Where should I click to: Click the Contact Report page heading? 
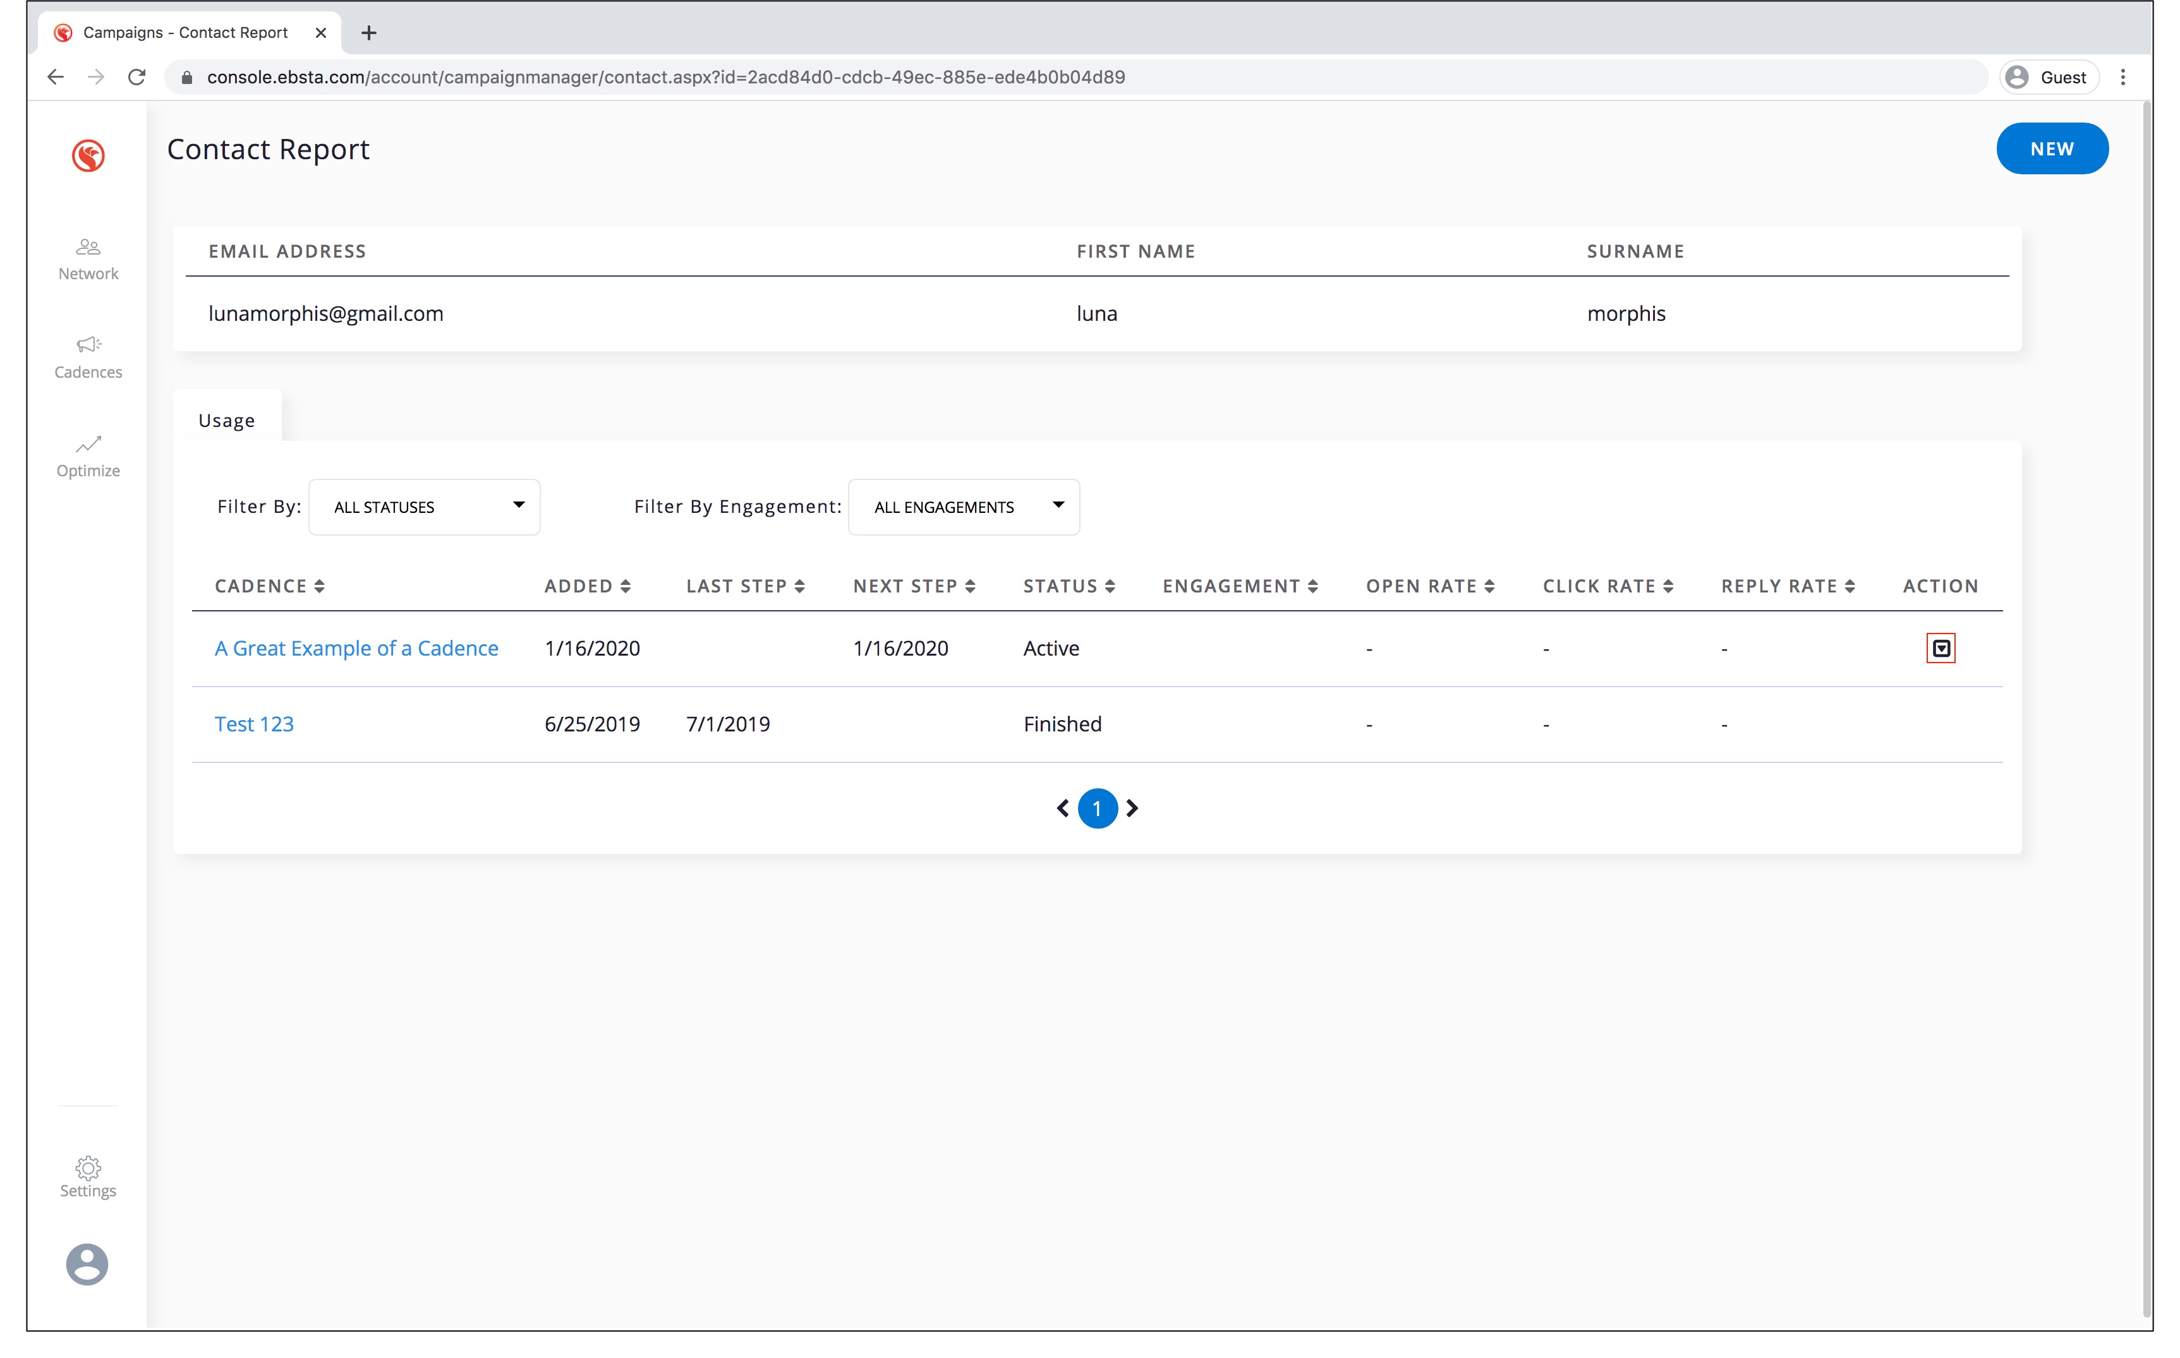pos(268,149)
